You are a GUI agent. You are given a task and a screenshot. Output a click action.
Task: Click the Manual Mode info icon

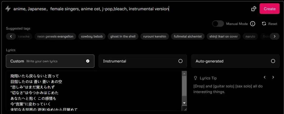coord(253,24)
